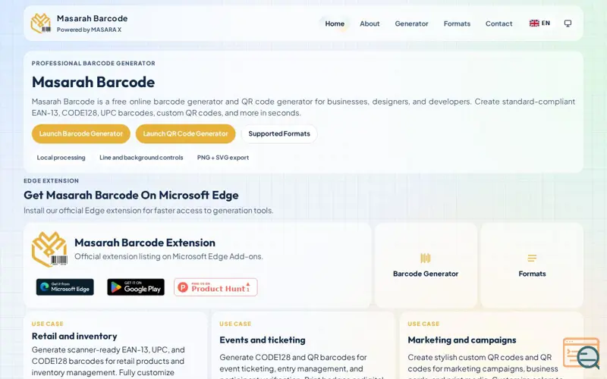This screenshot has height=379, width=607.
Task: Open the Barcode Generator card
Action: 426,265
